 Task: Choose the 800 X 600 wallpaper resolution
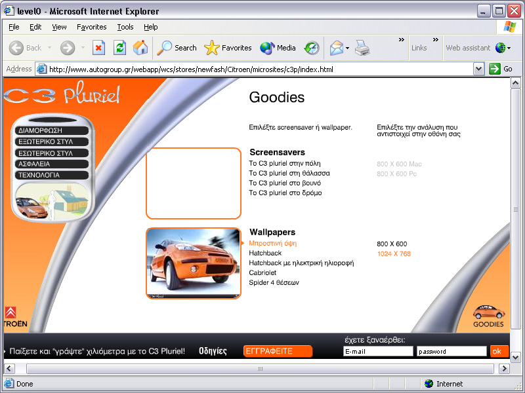pos(392,244)
